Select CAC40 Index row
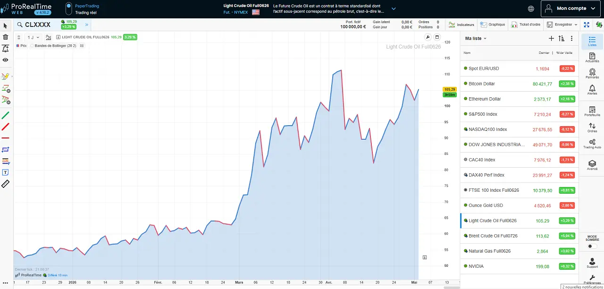Screen dimensions: 604x289 [x=519, y=160]
